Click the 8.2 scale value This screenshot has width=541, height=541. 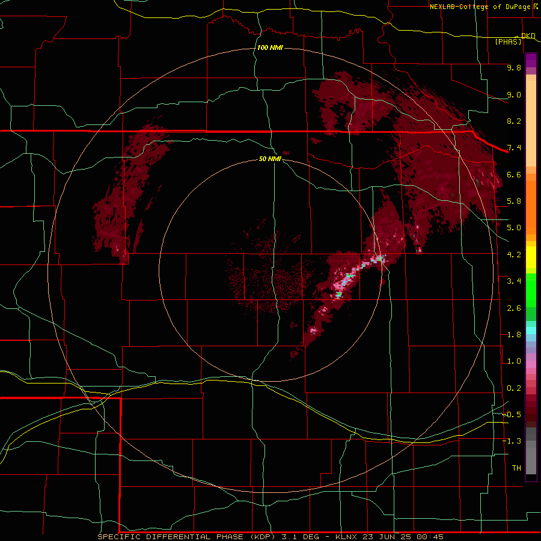(514, 121)
